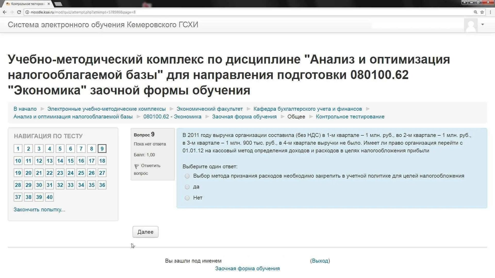Viewport: 495px width, 278px height.
Task: Expand the user menu dropdown arrow
Action: coord(483,24)
